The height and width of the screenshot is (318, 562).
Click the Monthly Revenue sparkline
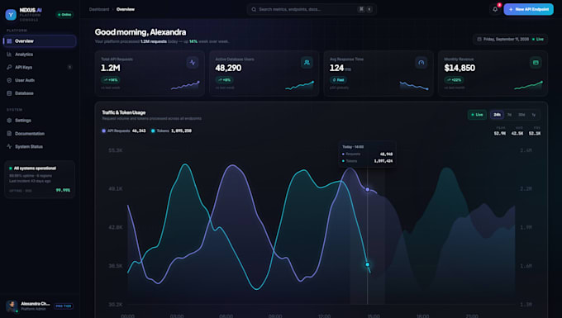click(528, 85)
